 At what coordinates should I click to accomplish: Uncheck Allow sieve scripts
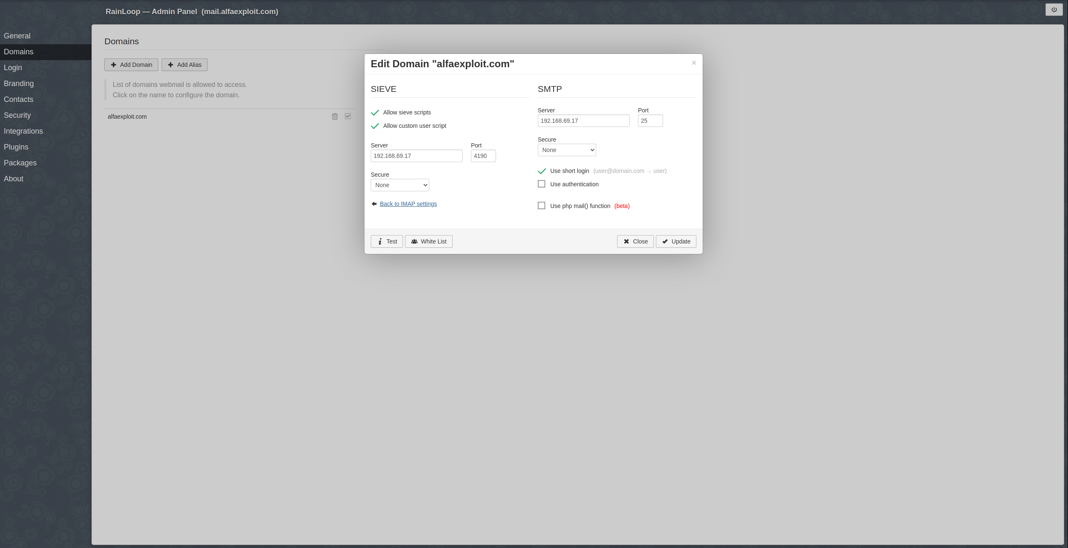pyautogui.click(x=375, y=112)
